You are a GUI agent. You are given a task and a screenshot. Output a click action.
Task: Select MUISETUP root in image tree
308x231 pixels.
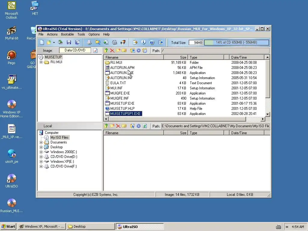[x=53, y=57]
